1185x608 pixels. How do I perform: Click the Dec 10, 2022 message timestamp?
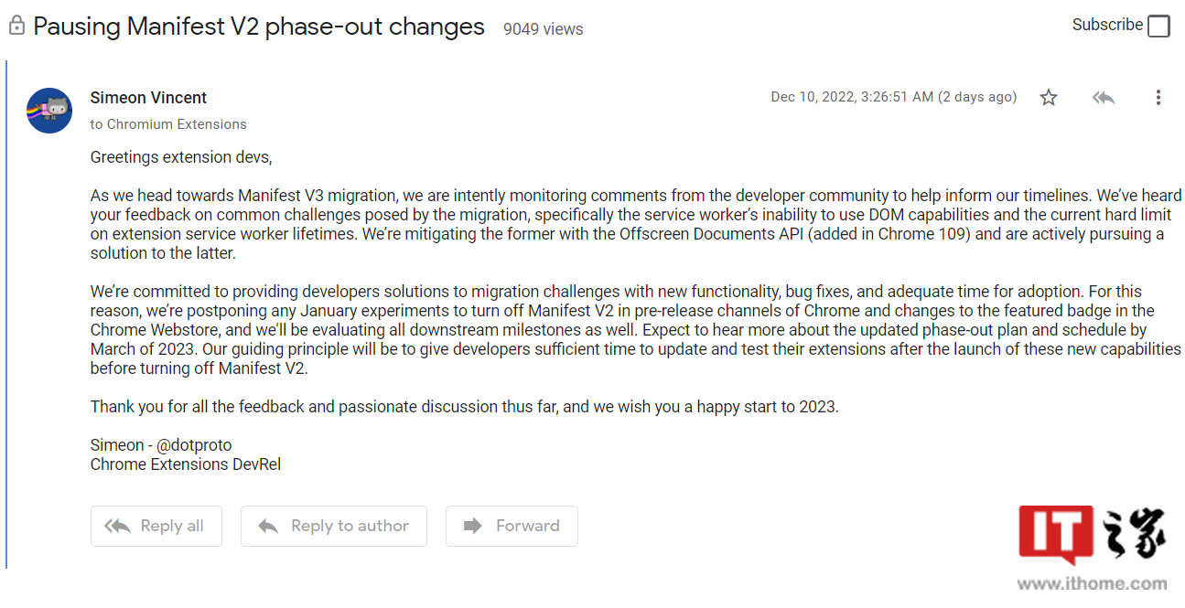[894, 97]
